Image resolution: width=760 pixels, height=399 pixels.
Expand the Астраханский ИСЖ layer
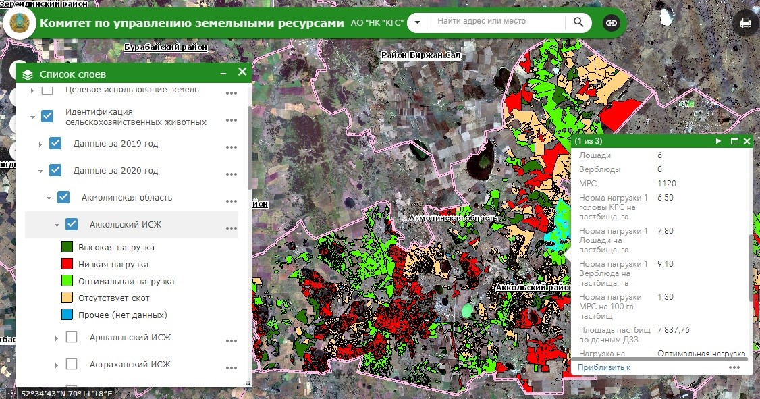click(x=56, y=365)
